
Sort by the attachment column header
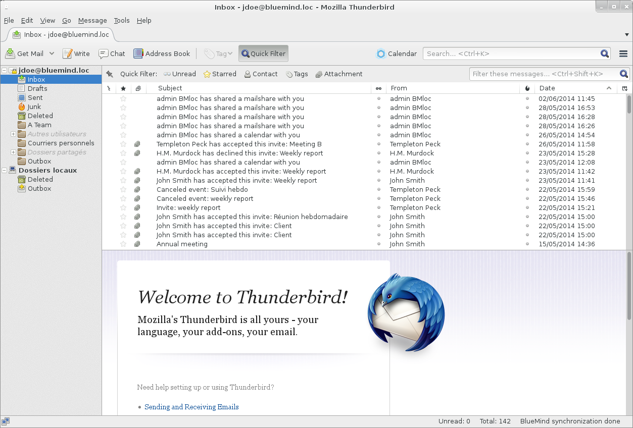[138, 88]
